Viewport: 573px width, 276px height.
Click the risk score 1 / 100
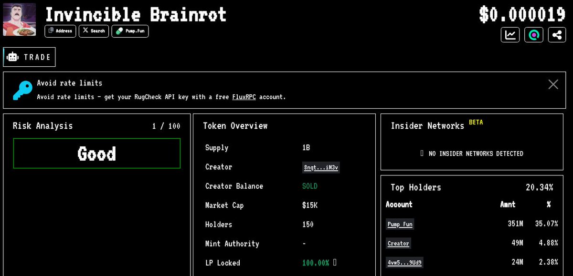pyautogui.click(x=166, y=126)
